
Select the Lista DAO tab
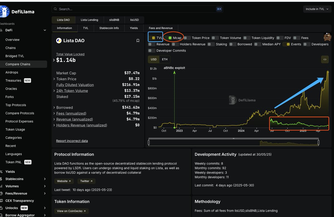63,20
